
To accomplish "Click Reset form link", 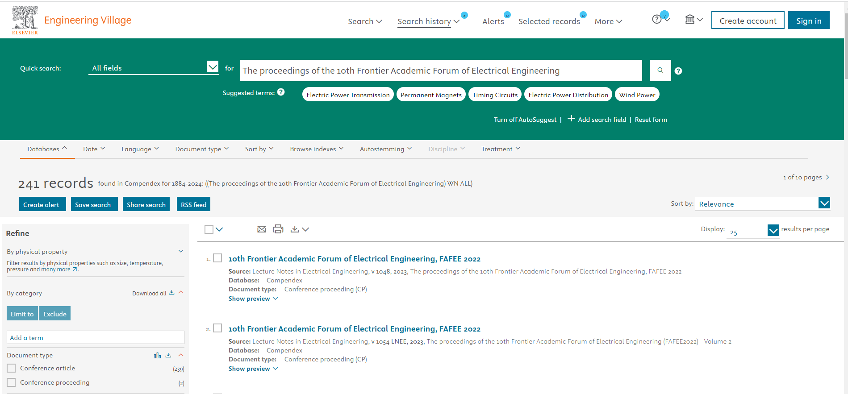I will coord(651,120).
